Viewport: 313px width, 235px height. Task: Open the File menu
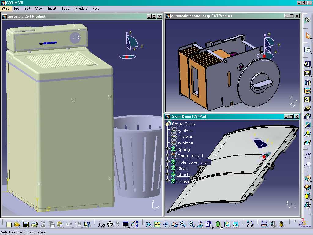click(17, 9)
